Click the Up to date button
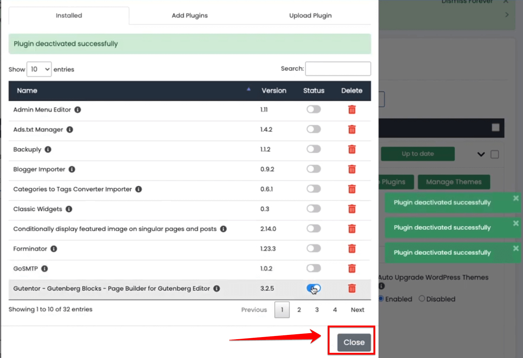This screenshot has height=358, width=523. pos(418,154)
